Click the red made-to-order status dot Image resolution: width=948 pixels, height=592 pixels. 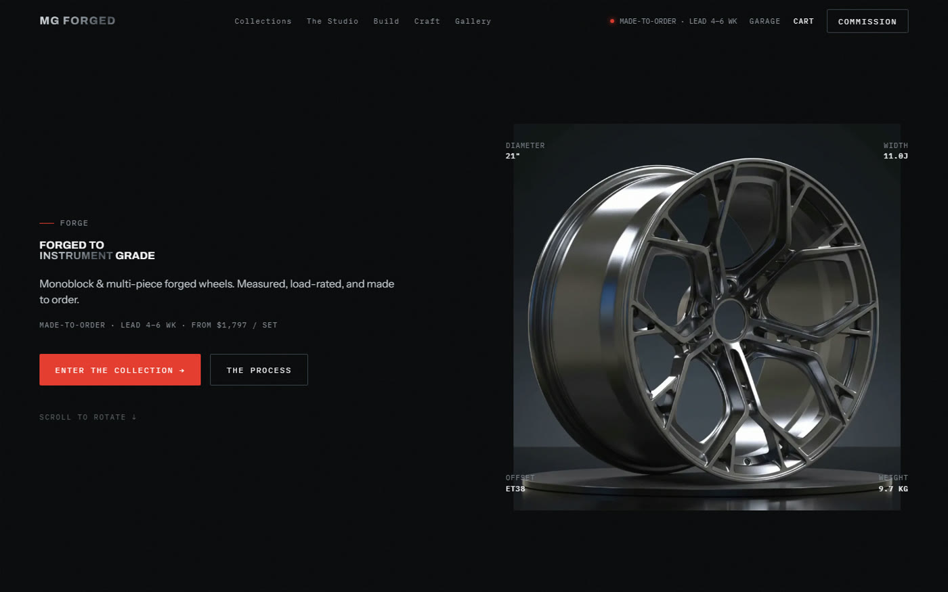pyautogui.click(x=612, y=21)
